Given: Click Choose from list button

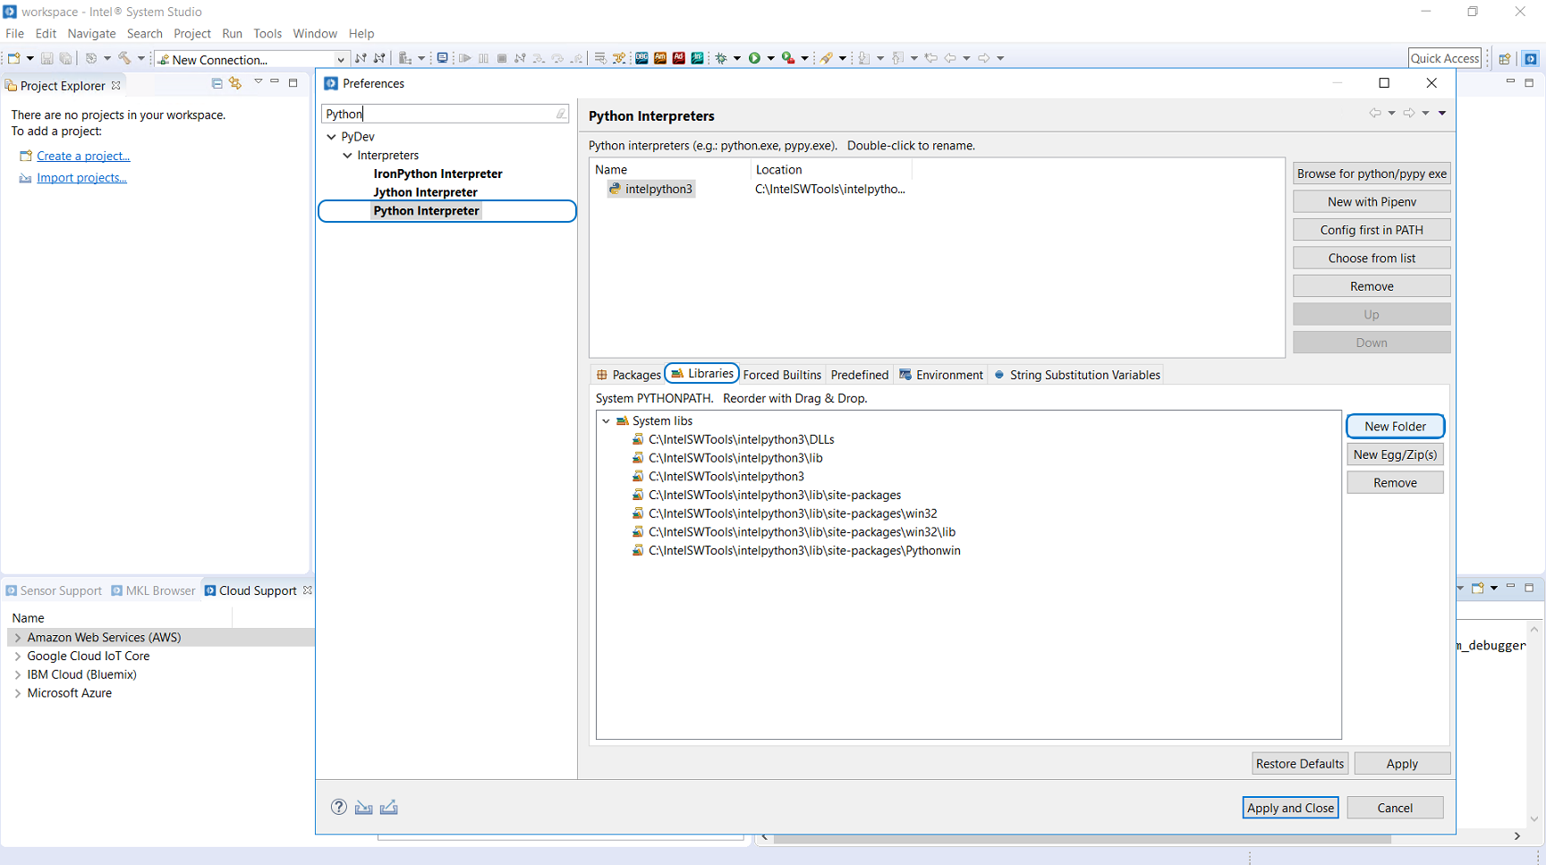Looking at the screenshot, I should tap(1372, 259).
